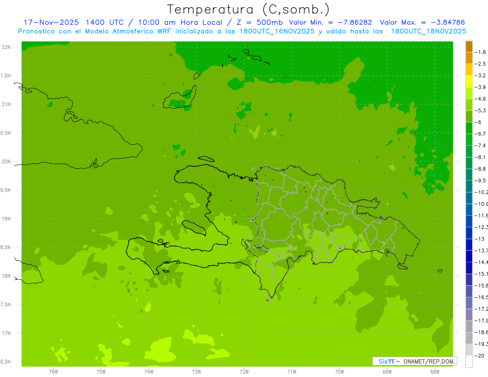This screenshot has height=377, width=488.
Task: Click the "Valor Max. = -3.84786" text
Action: point(422,22)
